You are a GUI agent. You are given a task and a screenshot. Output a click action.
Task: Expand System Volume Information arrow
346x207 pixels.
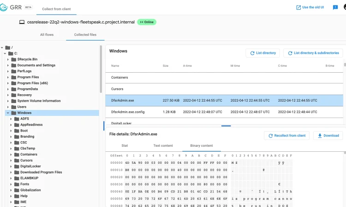click(8, 101)
